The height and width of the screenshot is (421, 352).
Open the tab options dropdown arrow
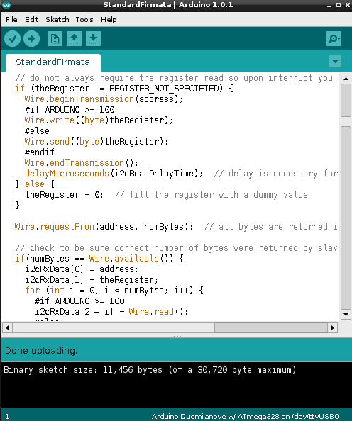[335, 61]
